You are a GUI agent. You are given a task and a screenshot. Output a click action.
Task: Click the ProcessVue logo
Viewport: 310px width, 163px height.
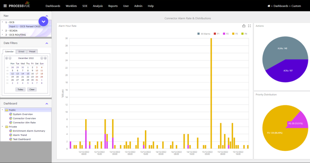[x=19, y=5]
